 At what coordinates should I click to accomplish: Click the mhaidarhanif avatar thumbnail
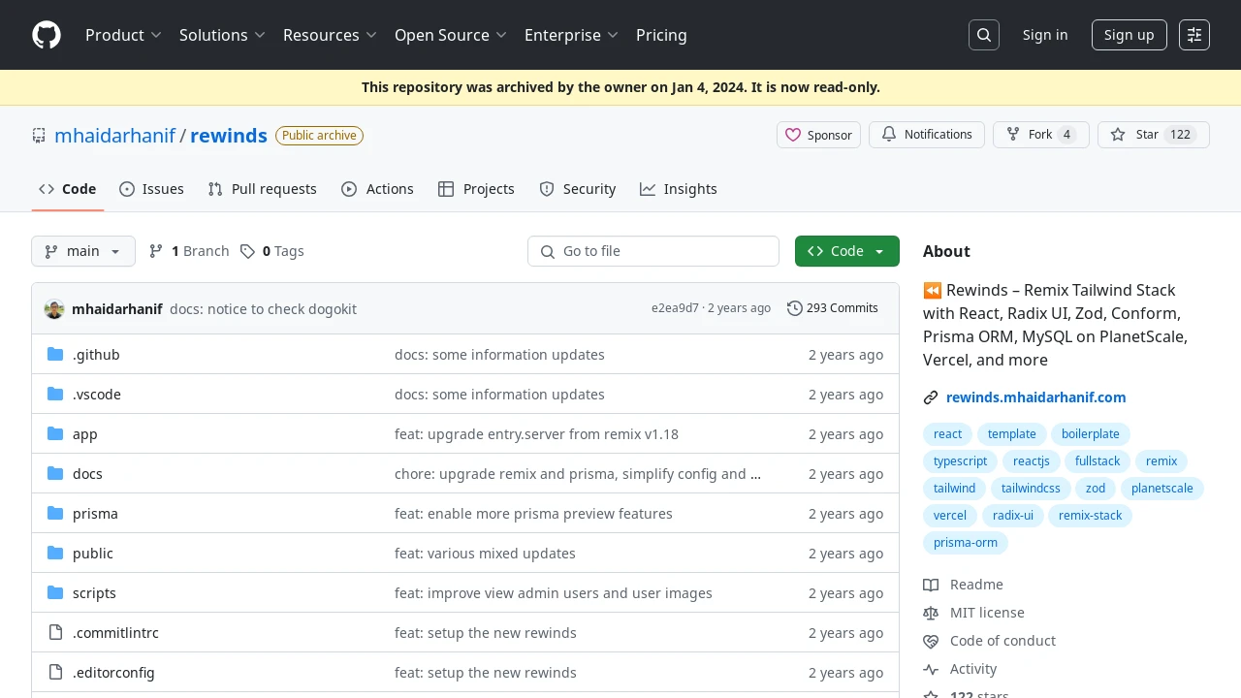[x=54, y=308]
